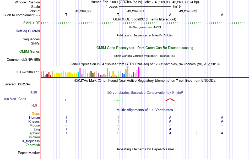The height and width of the screenshot is (159, 249).
Task: Click the H3K27Ac Mark ENCODE track title
Action: [x=144, y=80]
